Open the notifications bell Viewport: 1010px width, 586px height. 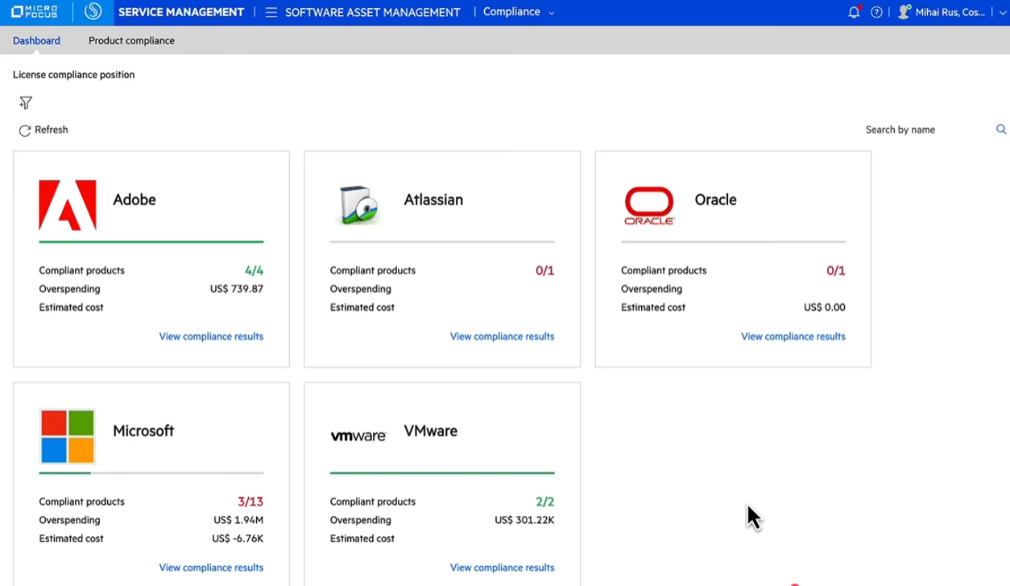[x=854, y=12]
